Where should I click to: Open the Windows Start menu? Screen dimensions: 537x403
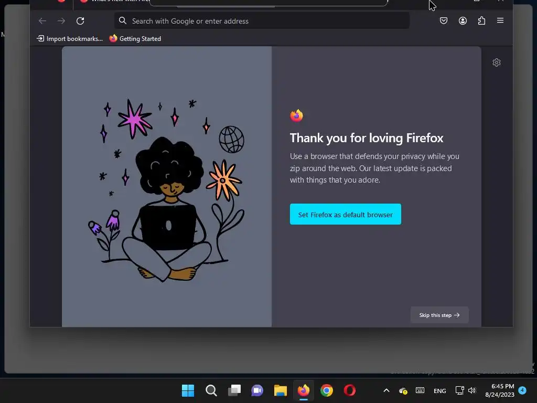[x=188, y=390]
